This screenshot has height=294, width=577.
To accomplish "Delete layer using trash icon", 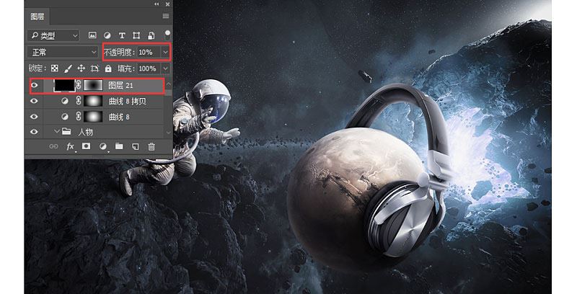I will (x=151, y=146).
